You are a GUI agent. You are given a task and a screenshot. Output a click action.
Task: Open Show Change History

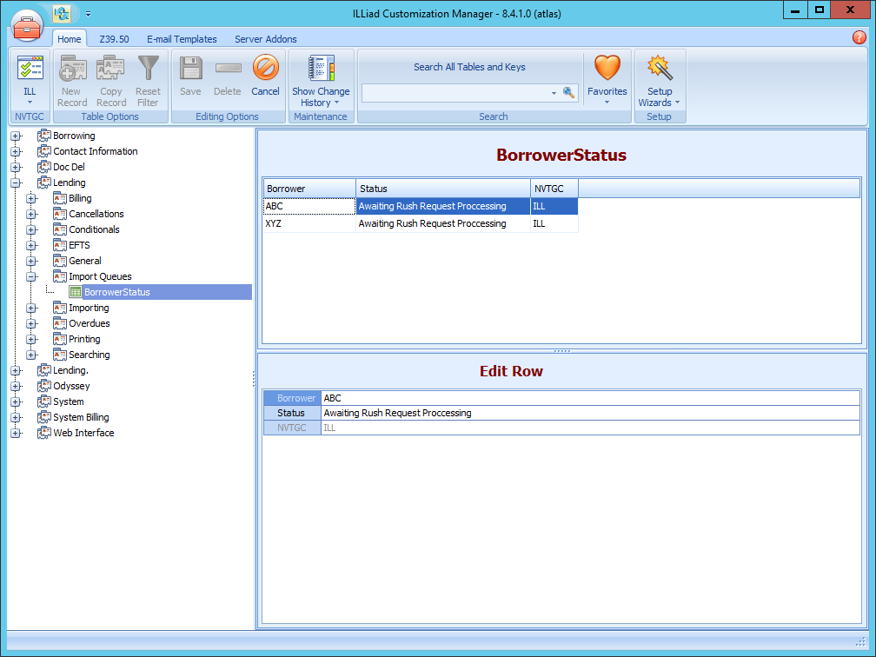[x=321, y=81]
